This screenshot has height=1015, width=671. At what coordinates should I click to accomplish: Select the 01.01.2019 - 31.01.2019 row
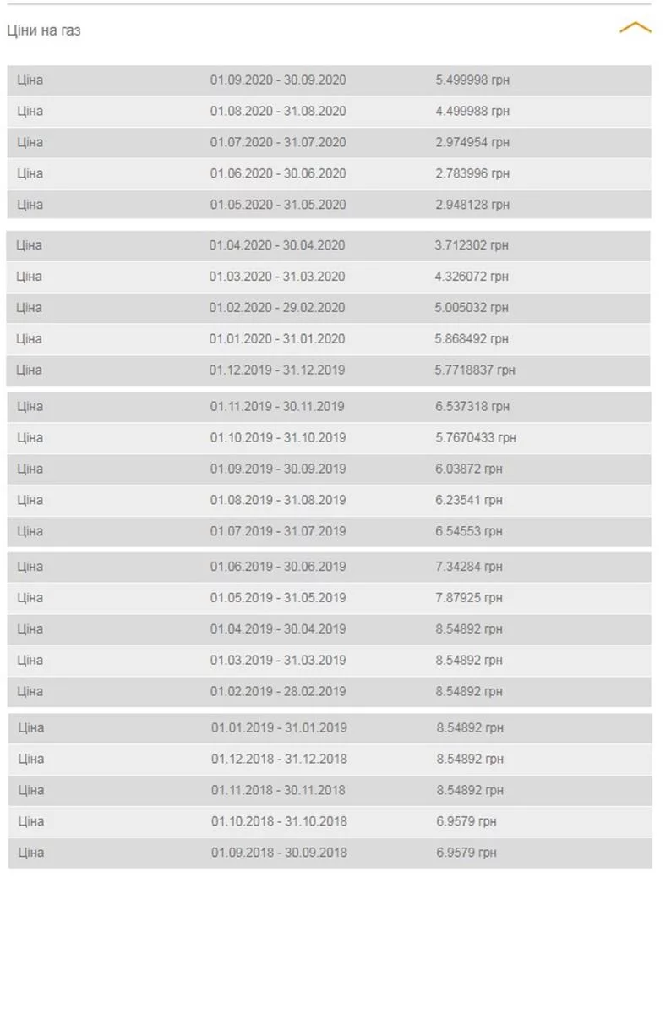(x=330, y=728)
